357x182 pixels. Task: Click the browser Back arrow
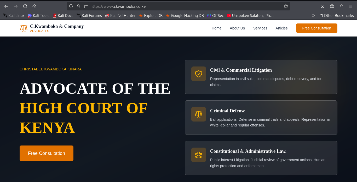pos(6,6)
